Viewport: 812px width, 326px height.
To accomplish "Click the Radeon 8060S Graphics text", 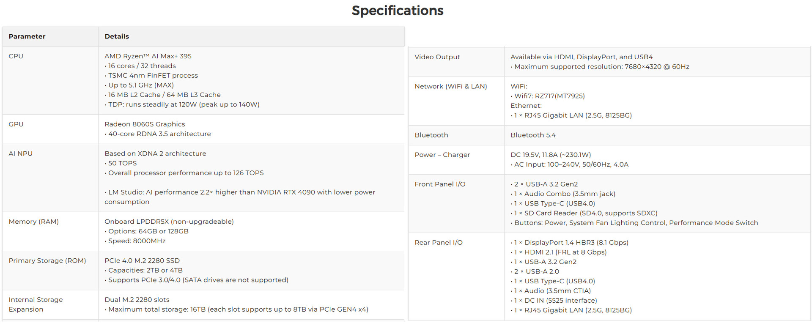I will [145, 124].
